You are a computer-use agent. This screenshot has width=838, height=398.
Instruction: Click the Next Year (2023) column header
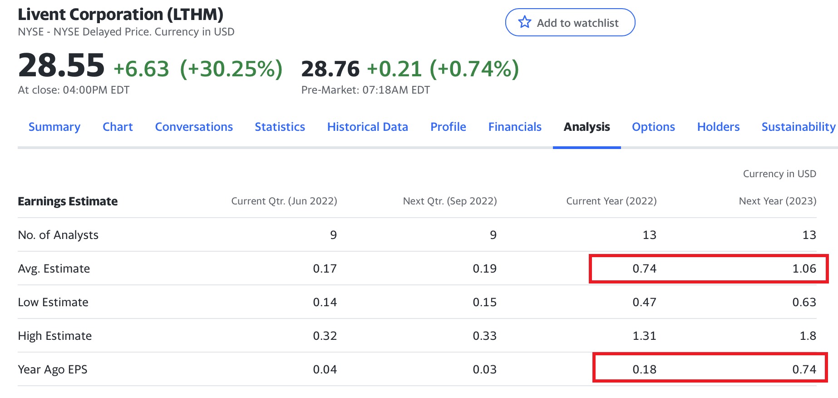pos(777,201)
